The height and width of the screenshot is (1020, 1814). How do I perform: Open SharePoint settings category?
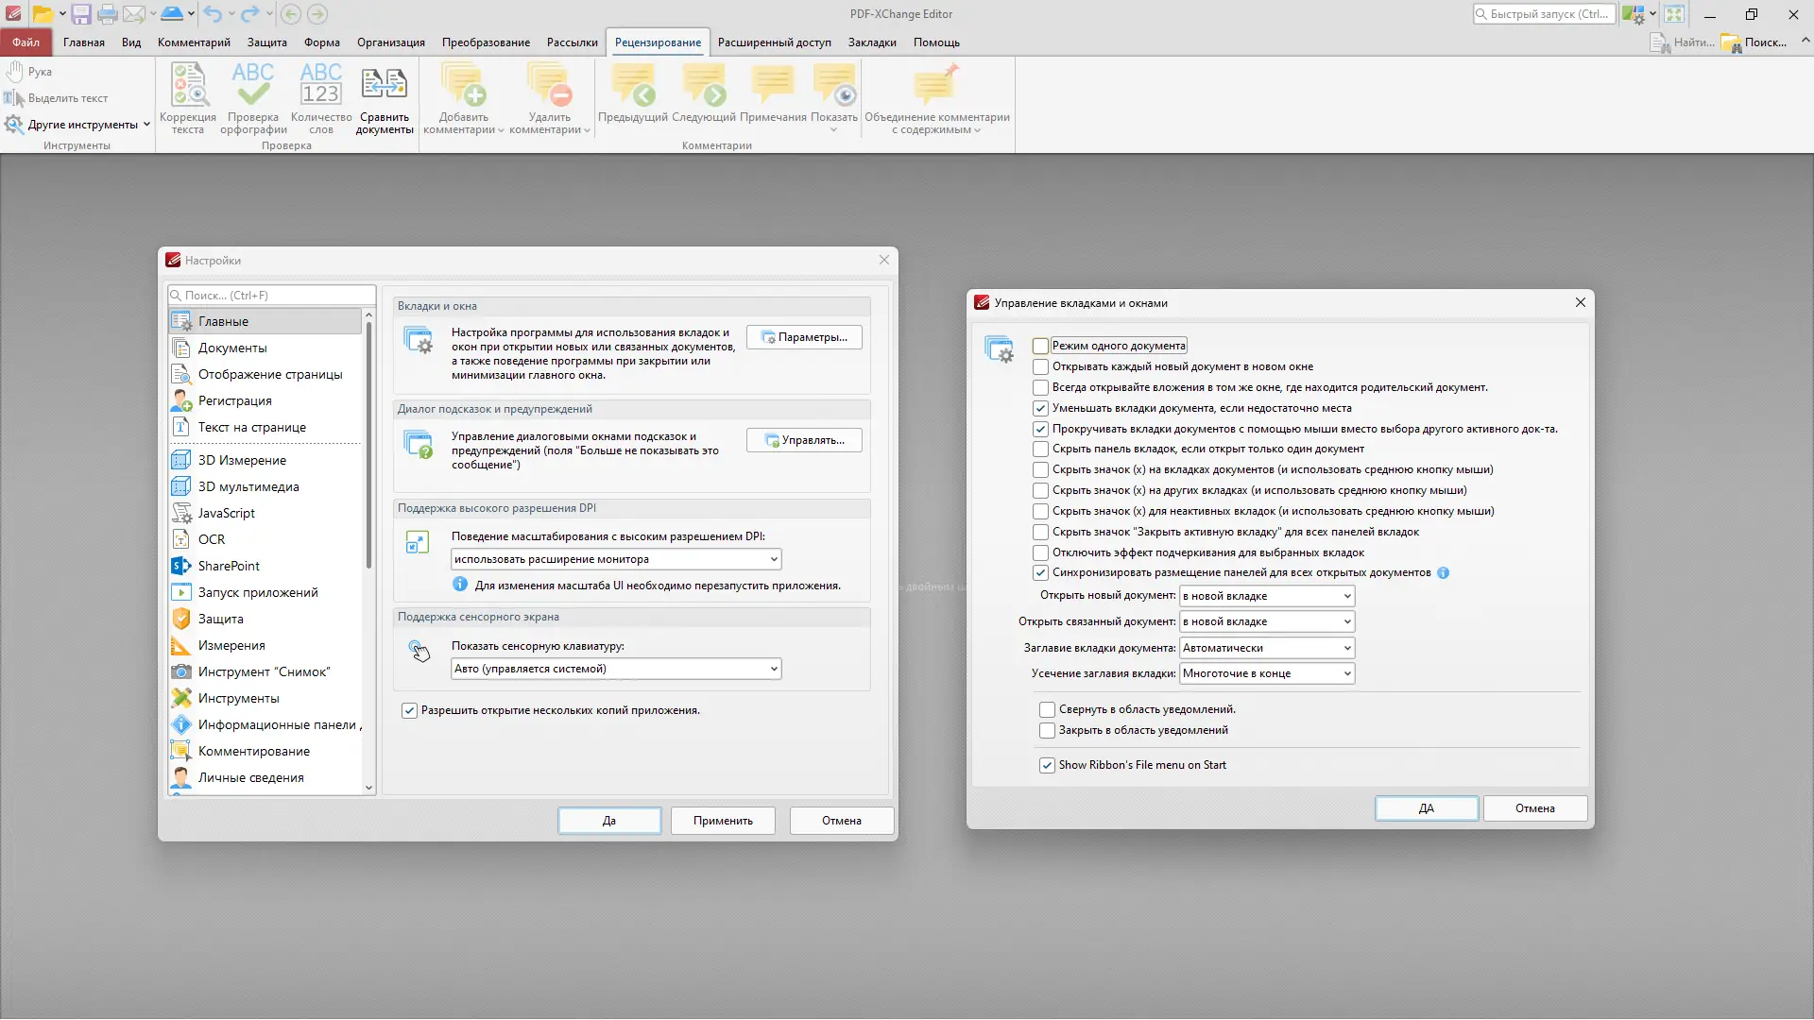coord(229,566)
